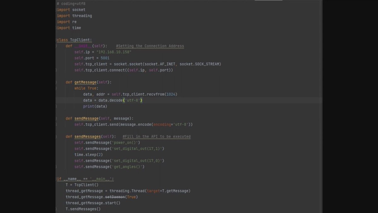Collapse the def sendMessage fold marker
The image size is (378, 213).
coord(57,119)
